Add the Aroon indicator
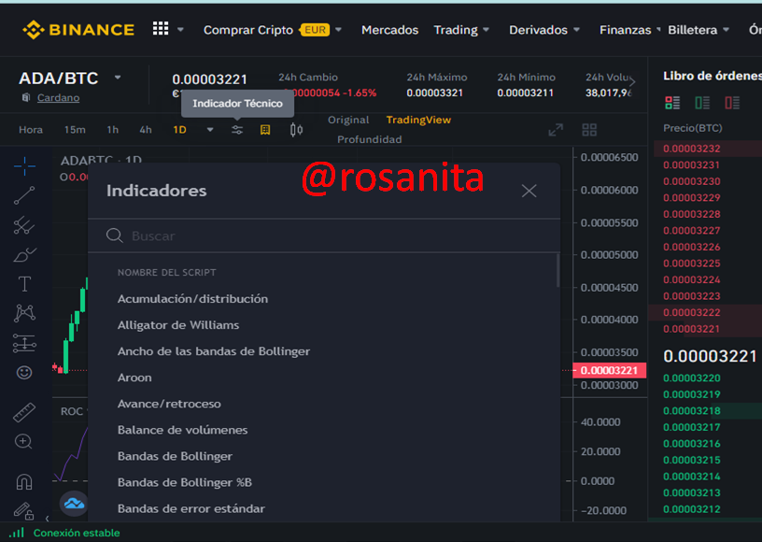This screenshot has width=762, height=542. coord(134,378)
